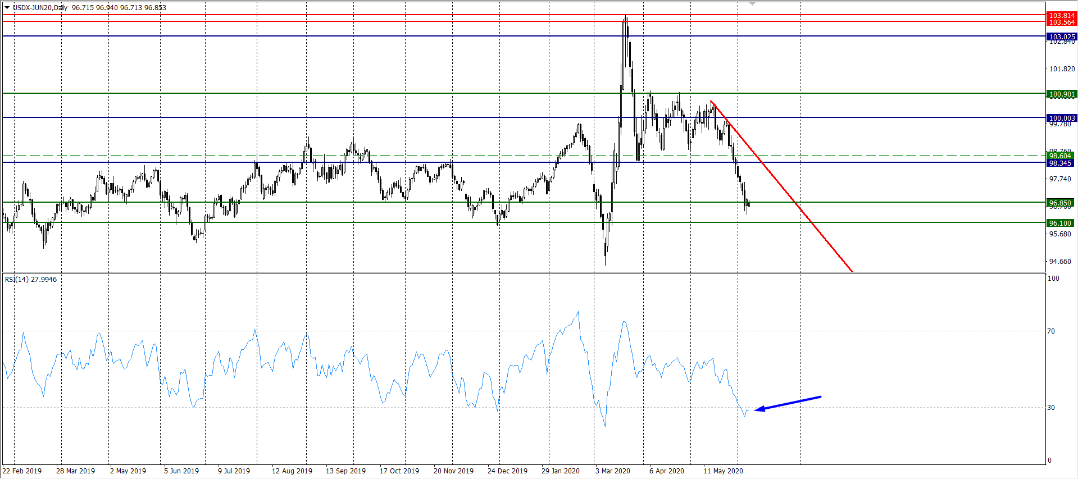Viewport: 1078px width, 479px height.
Task: Select the blue 103.025 level label
Action: click(1061, 37)
